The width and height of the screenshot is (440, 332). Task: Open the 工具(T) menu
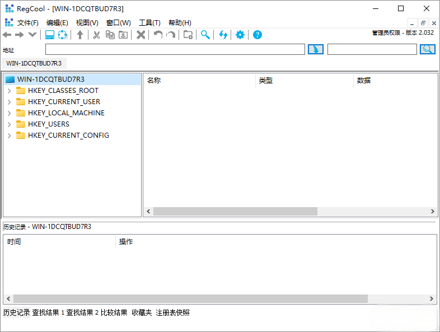point(149,23)
